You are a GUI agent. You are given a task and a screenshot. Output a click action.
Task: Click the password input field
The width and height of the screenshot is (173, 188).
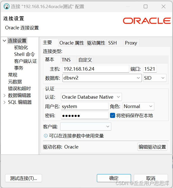(x=85, y=115)
